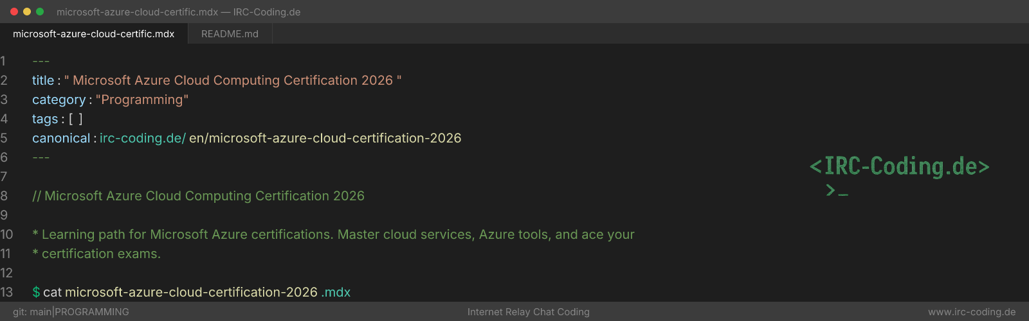This screenshot has height=321, width=1029.
Task: Click the Internet Relay Chat Coding text
Action: pyautogui.click(x=529, y=312)
